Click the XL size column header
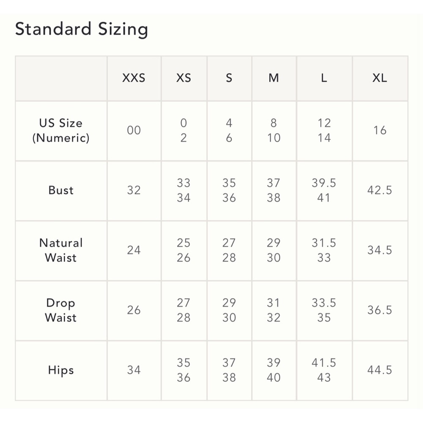 click(x=380, y=78)
